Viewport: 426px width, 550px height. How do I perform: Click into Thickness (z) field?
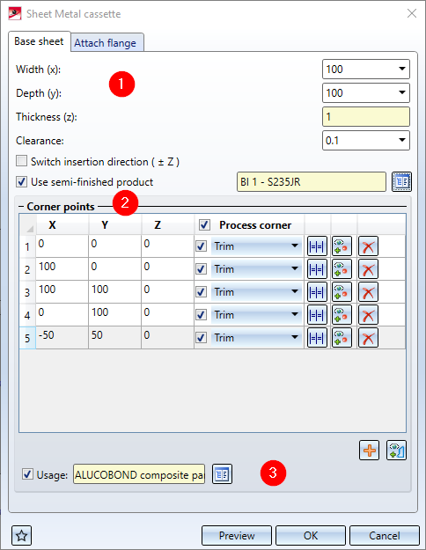click(366, 116)
